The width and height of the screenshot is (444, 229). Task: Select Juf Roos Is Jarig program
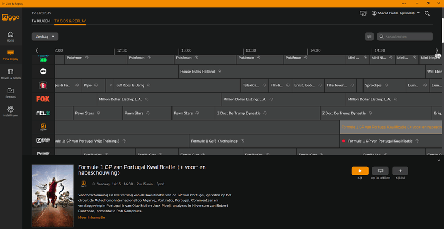coord(177,85)
